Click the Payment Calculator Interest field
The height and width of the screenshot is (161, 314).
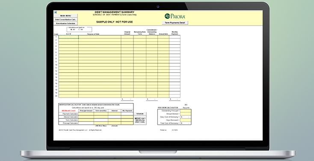(115, 114)
